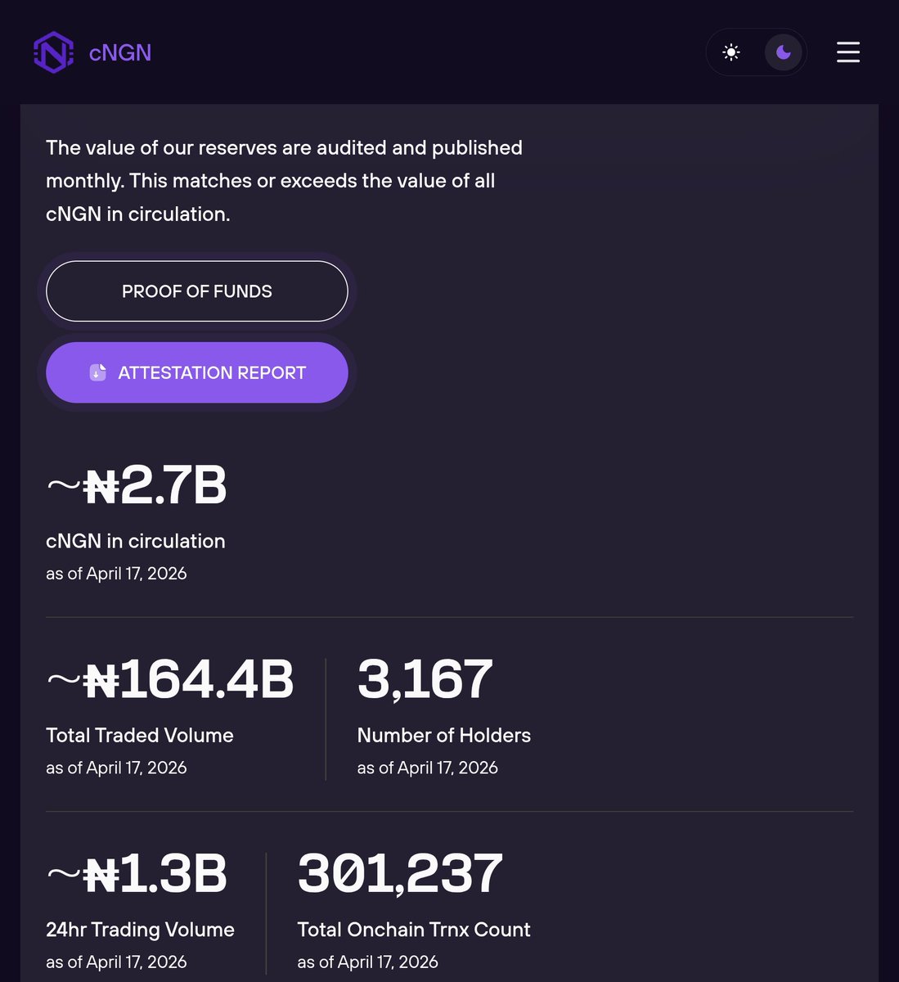Click the 301,237 transaction count

[400, 873]
